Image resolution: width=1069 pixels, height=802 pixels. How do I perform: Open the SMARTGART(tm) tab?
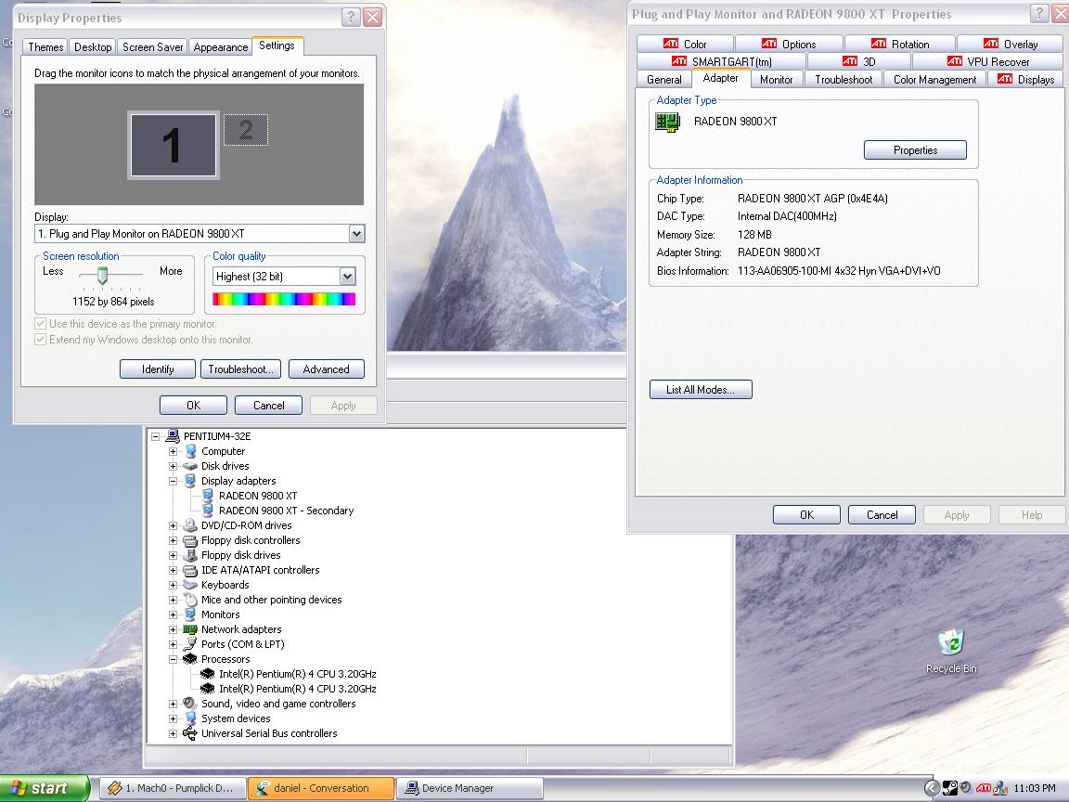tap(721, 62)
